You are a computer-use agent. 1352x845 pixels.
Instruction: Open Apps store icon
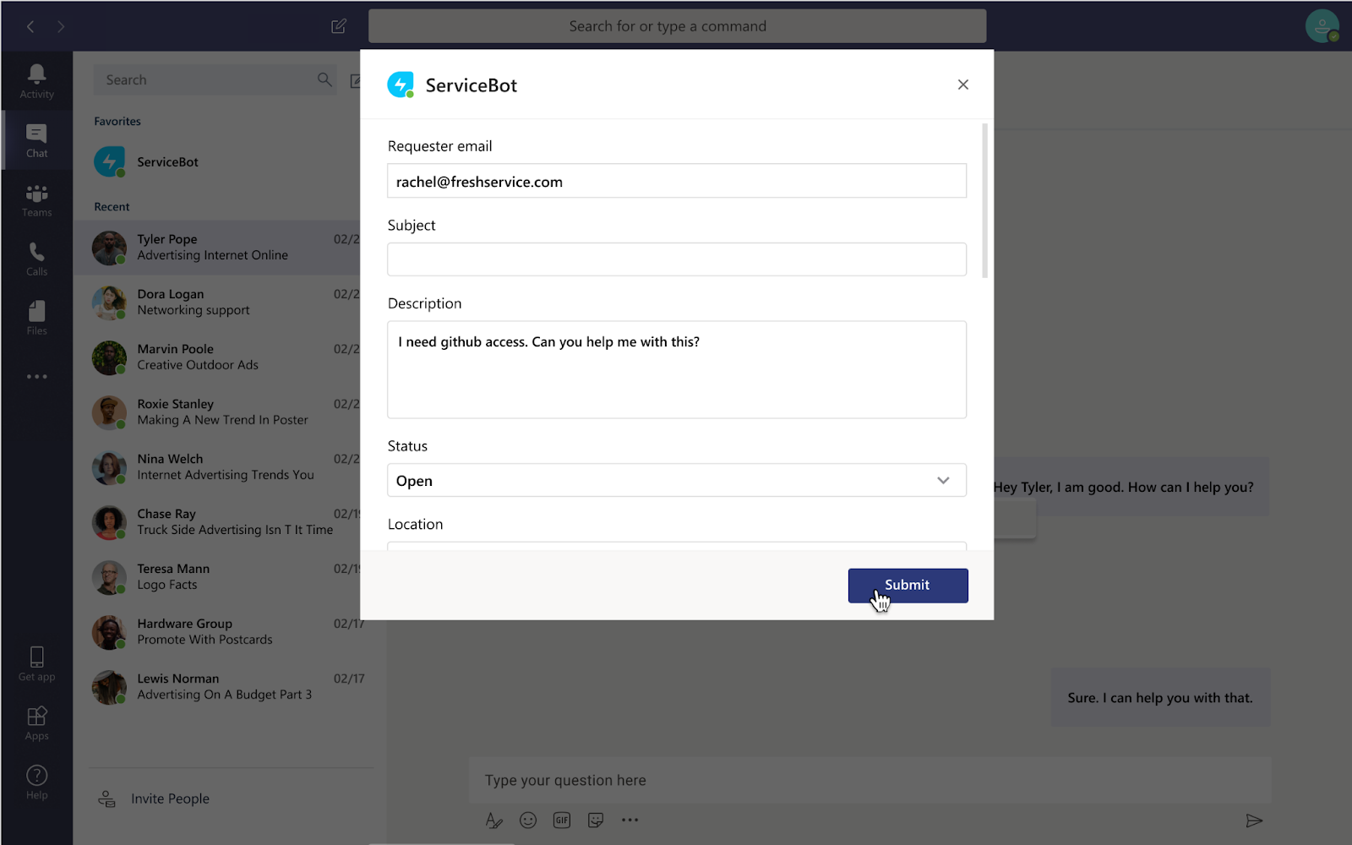point(36,716)
